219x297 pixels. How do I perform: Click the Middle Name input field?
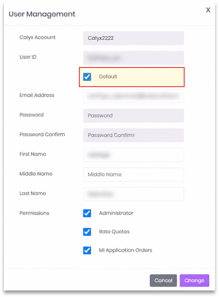[133, 175]
